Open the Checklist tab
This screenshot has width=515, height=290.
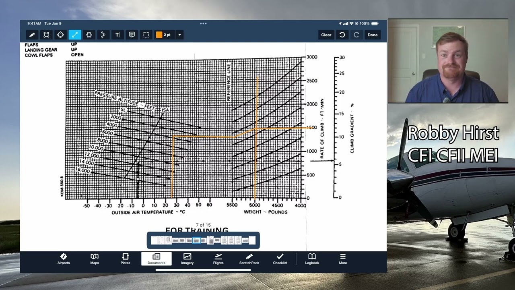pyautogui.click(x=280, y=259)
